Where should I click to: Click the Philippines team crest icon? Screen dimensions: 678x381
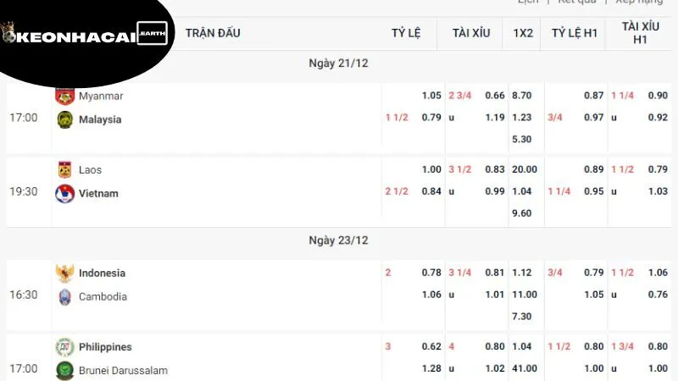point(64,347)
